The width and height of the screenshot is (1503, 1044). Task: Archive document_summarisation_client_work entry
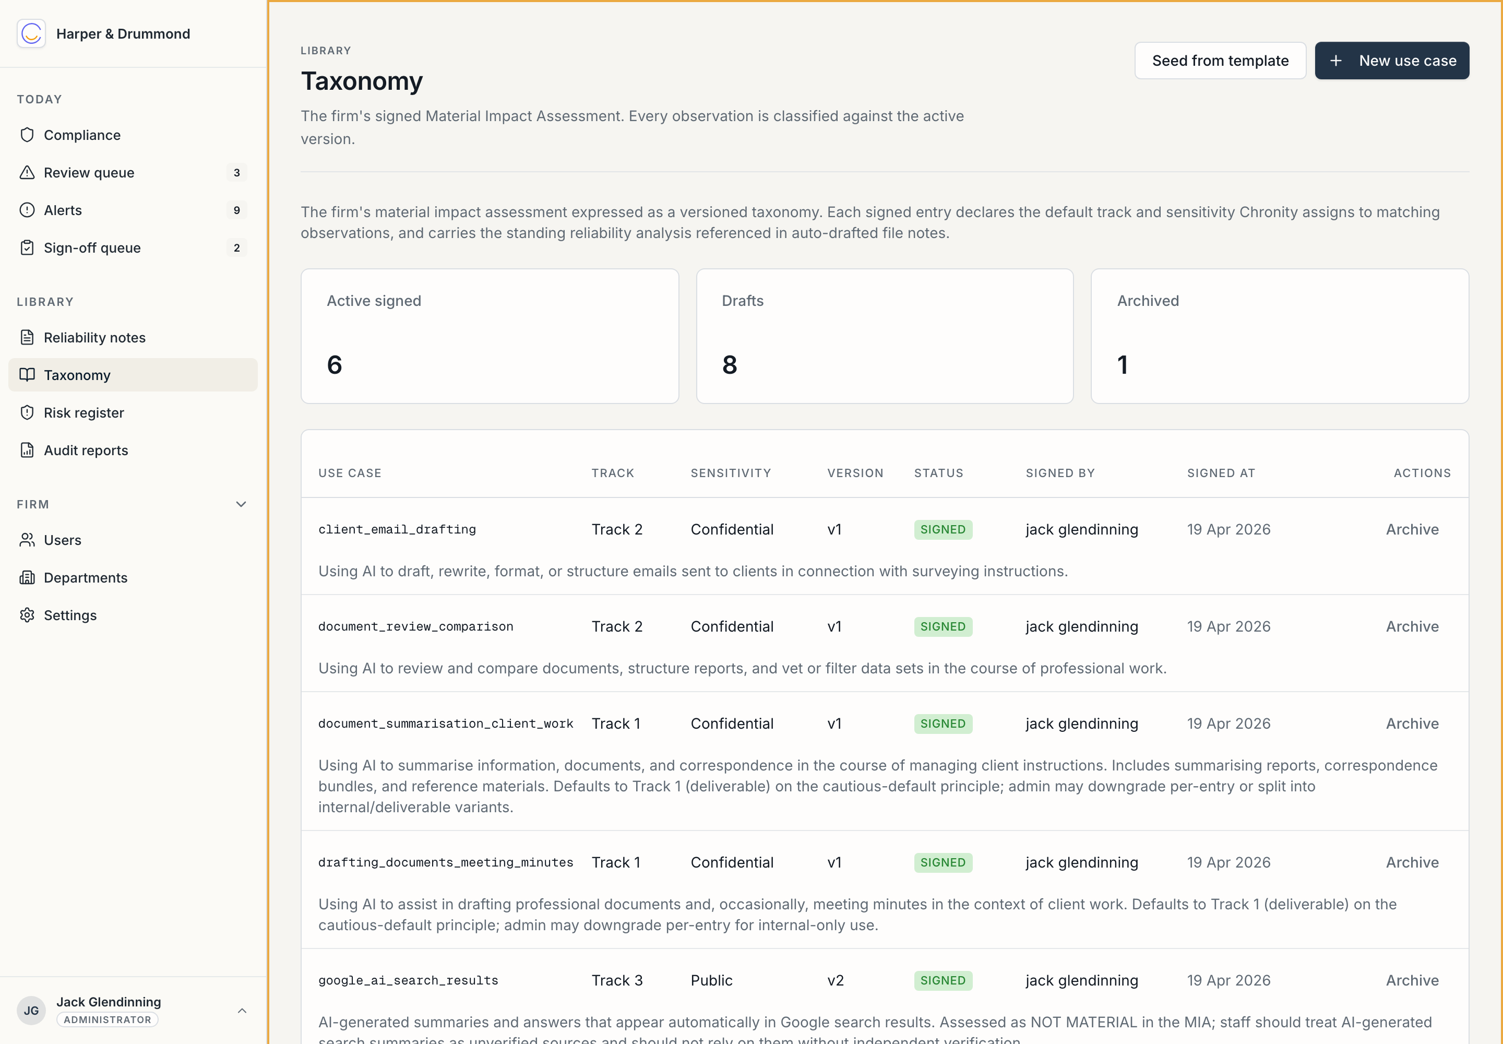point(1412,723)
